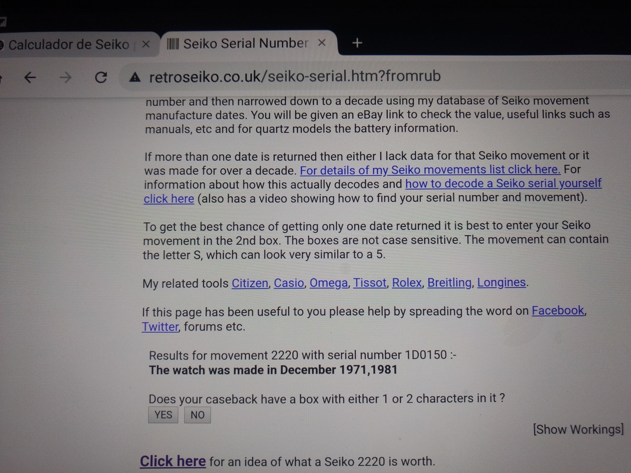Open the Seiko movements list link
631x473 pixels.
[x=430, y=170]
